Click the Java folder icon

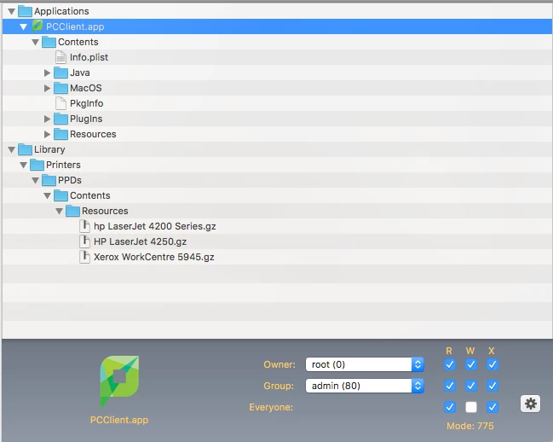click(x=60, y=73)
